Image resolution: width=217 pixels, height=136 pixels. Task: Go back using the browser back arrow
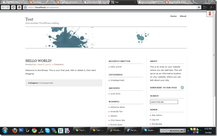3,7
